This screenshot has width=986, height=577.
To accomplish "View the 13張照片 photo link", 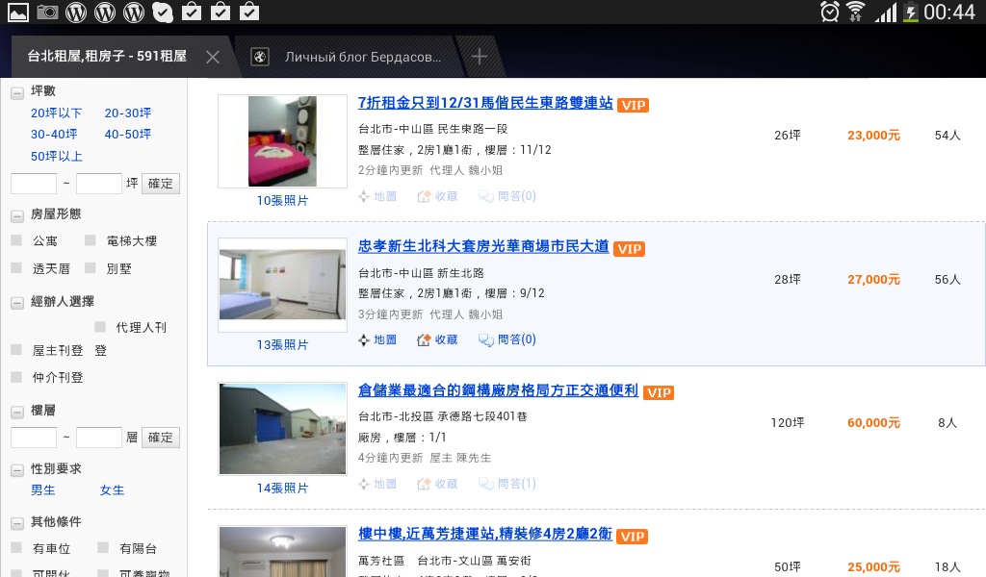I will click(282, 344).
